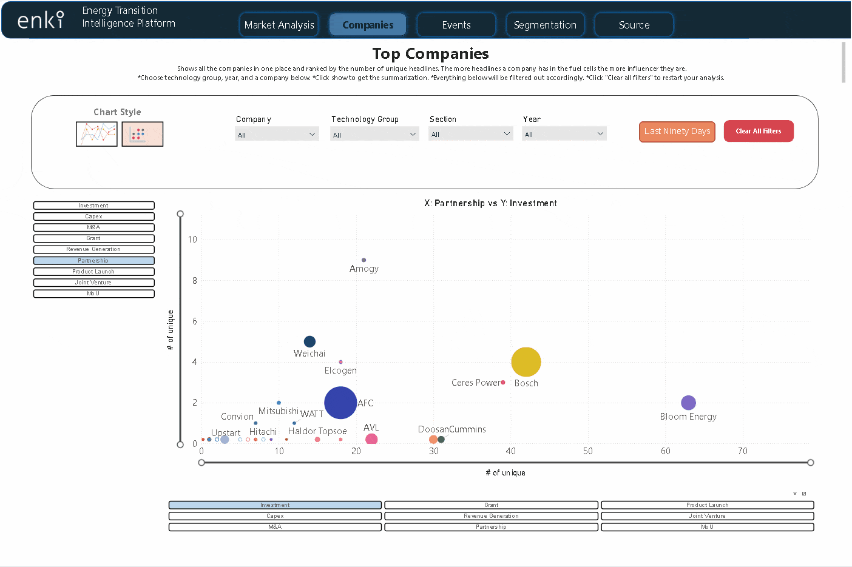Open the Year dropdown
Screen dimensions: 852x567
[564, 135]
